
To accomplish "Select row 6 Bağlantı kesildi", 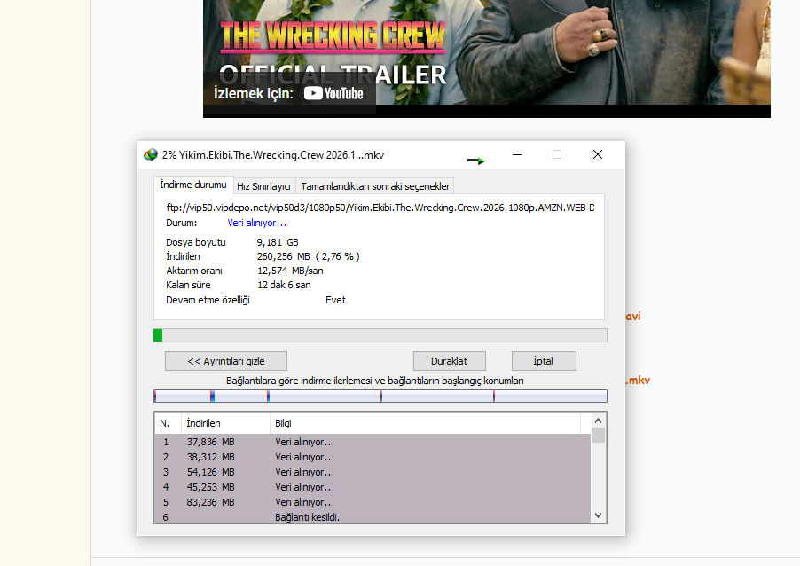I will point(373,517).
